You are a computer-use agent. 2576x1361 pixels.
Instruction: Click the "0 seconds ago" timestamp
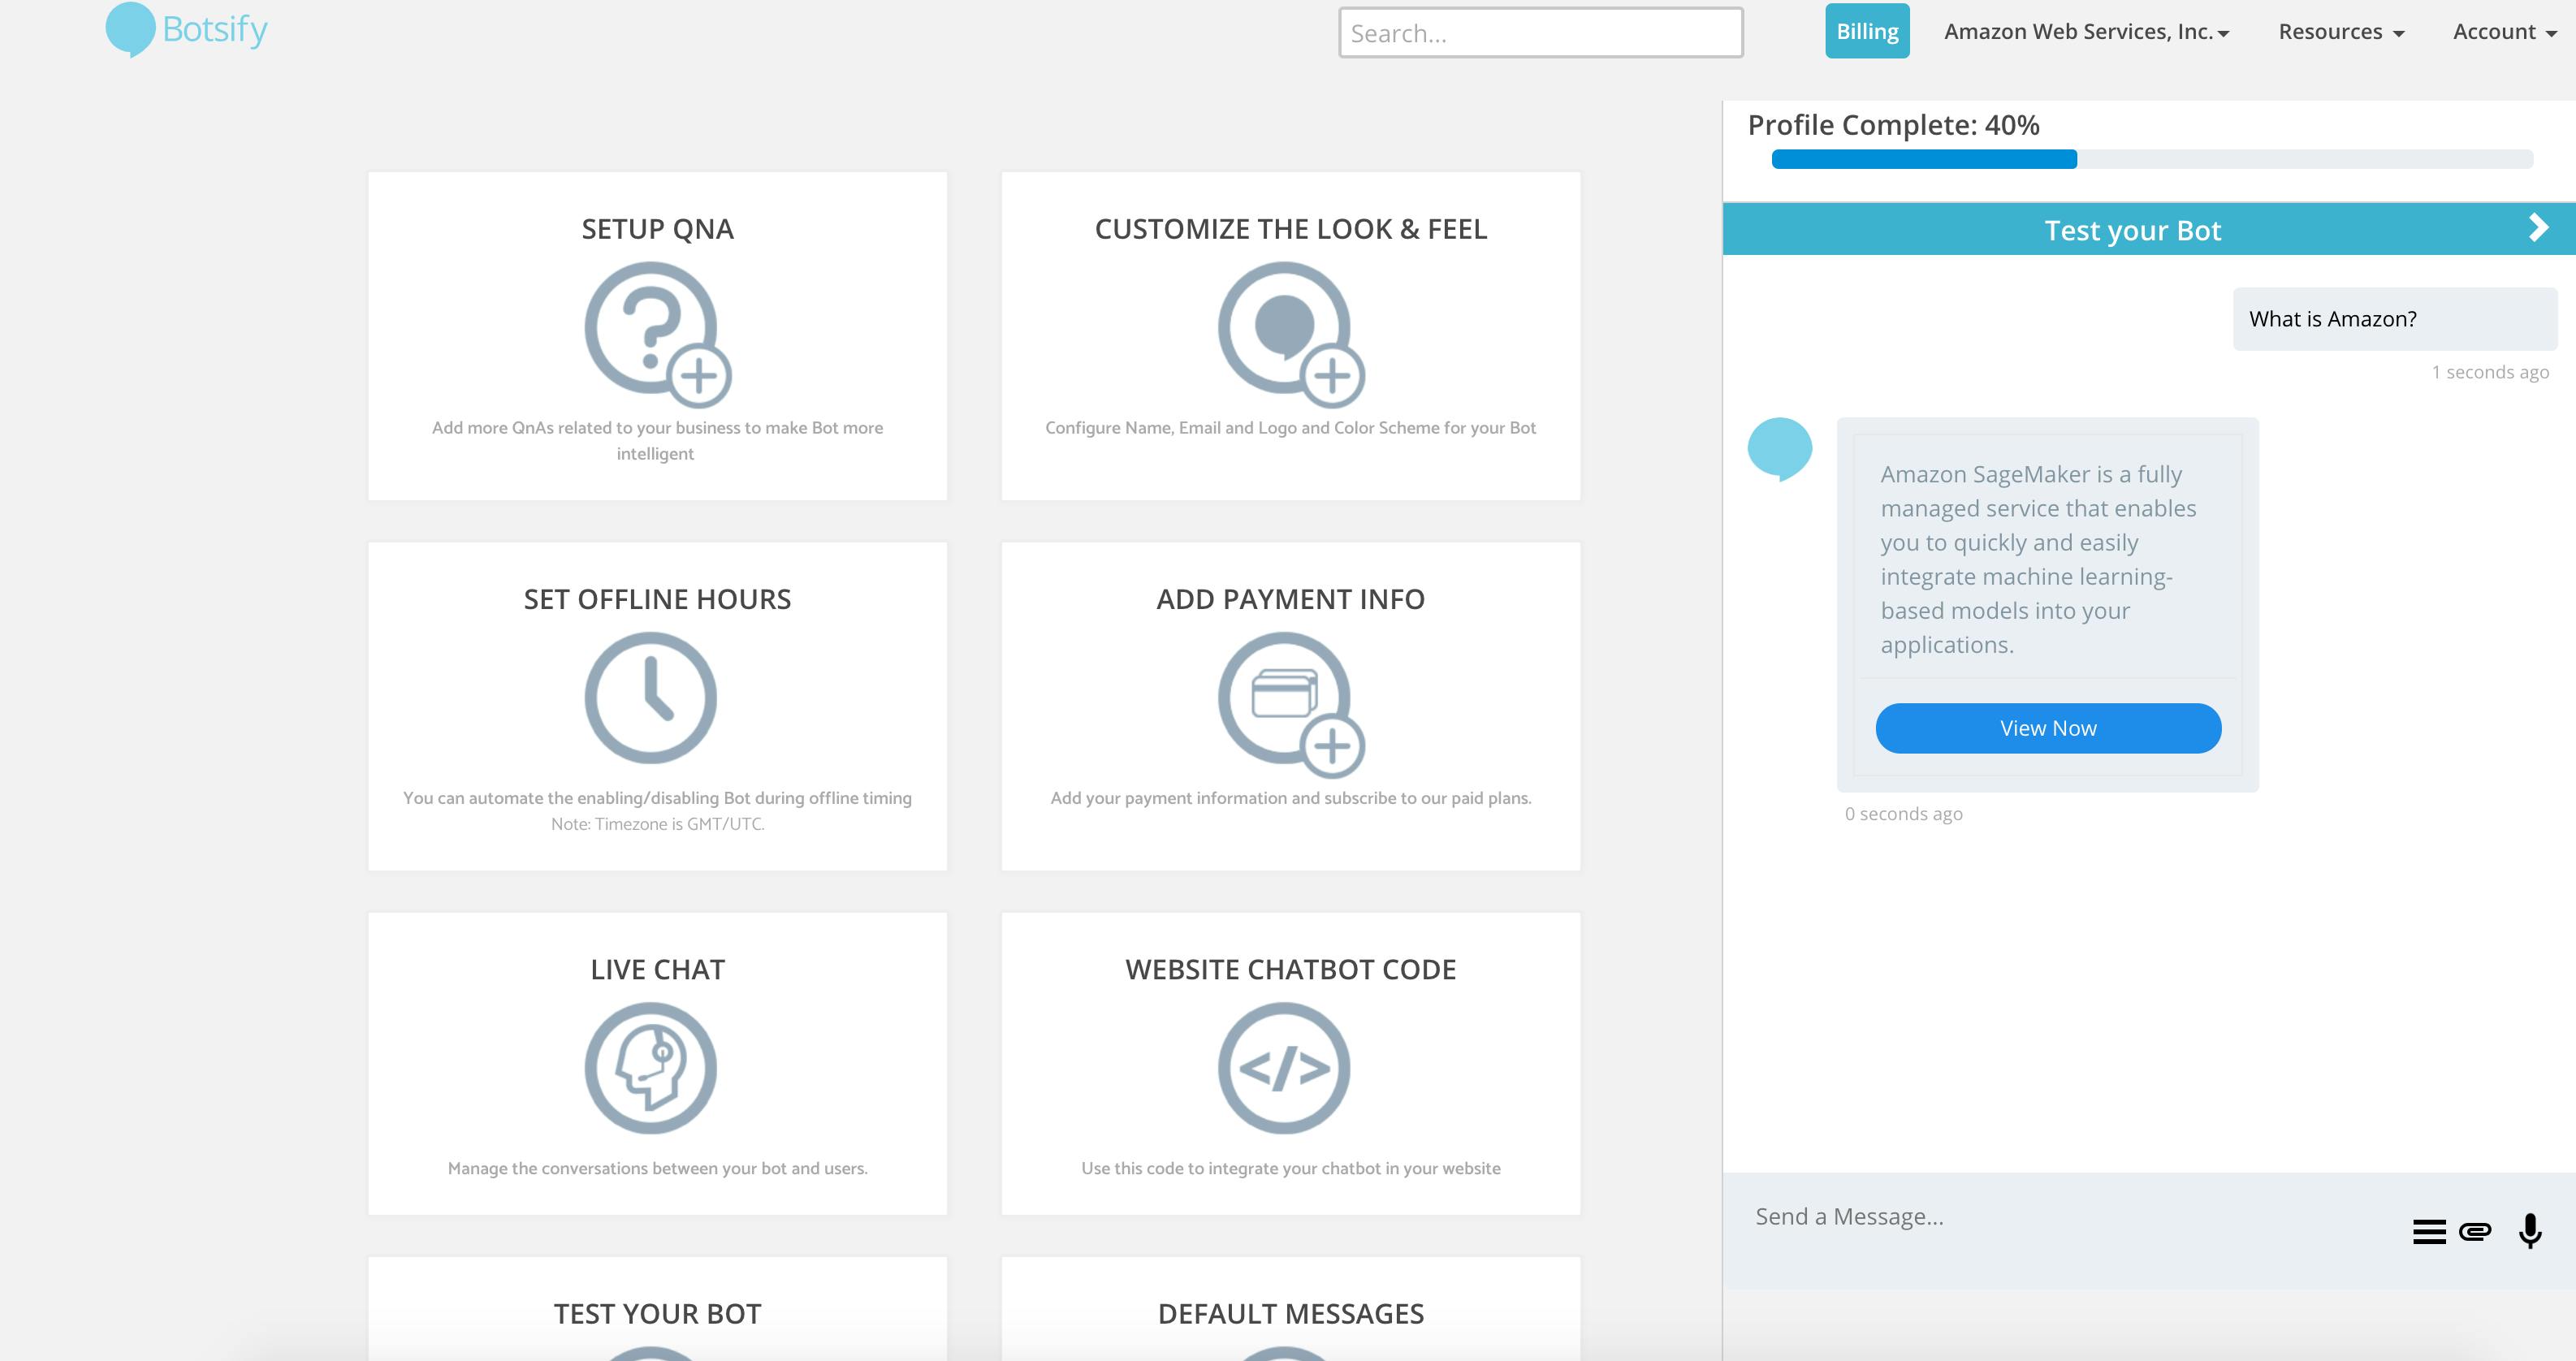pyautogui.click(x=1904, y=814)
